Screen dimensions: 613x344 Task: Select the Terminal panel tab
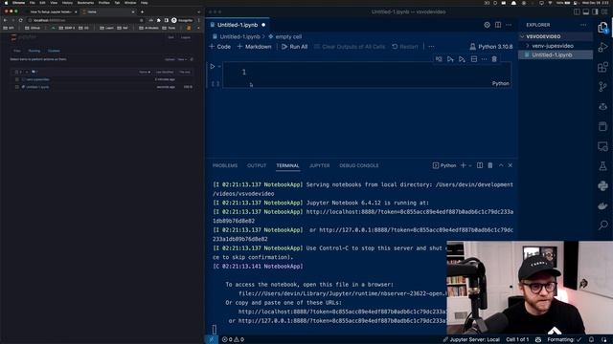pyautogui.click(x=287, y=165)
